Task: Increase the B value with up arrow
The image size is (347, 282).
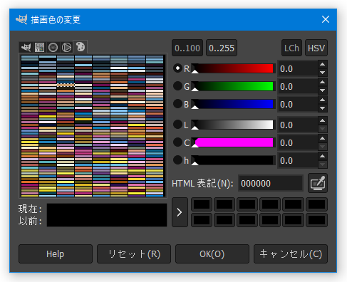Action: click(x=322, y=100)
